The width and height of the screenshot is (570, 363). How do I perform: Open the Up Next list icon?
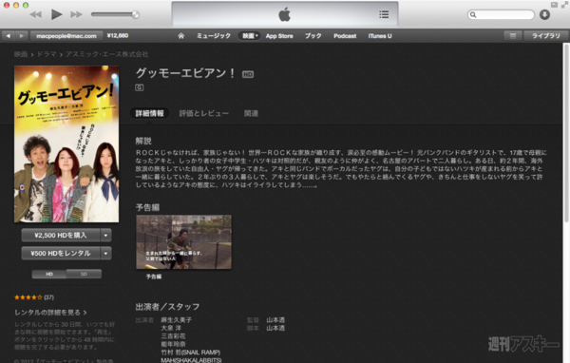pyautogui.click(x=384, y=14)
